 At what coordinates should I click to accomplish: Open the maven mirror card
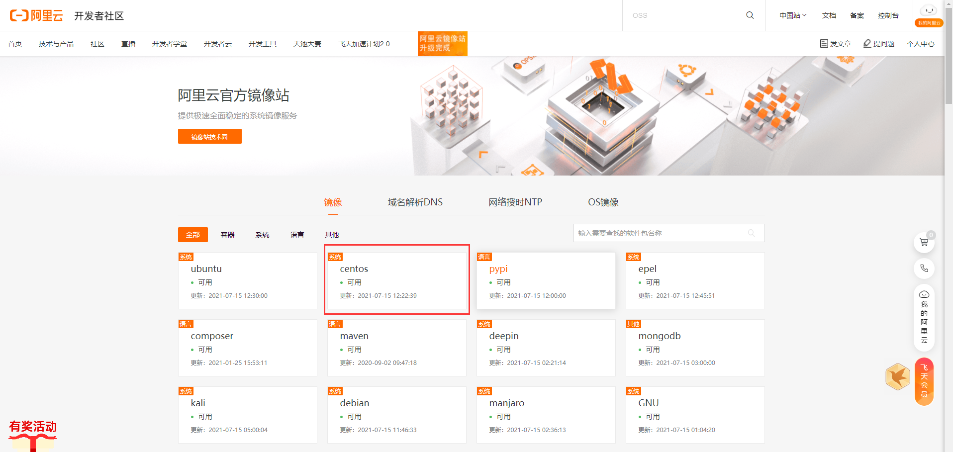[x=397, y=348]
